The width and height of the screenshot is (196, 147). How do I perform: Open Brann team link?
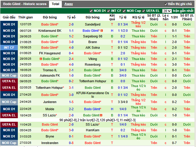93,42
